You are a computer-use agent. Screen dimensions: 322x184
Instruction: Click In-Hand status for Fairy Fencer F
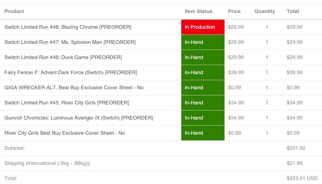(203, 73)
